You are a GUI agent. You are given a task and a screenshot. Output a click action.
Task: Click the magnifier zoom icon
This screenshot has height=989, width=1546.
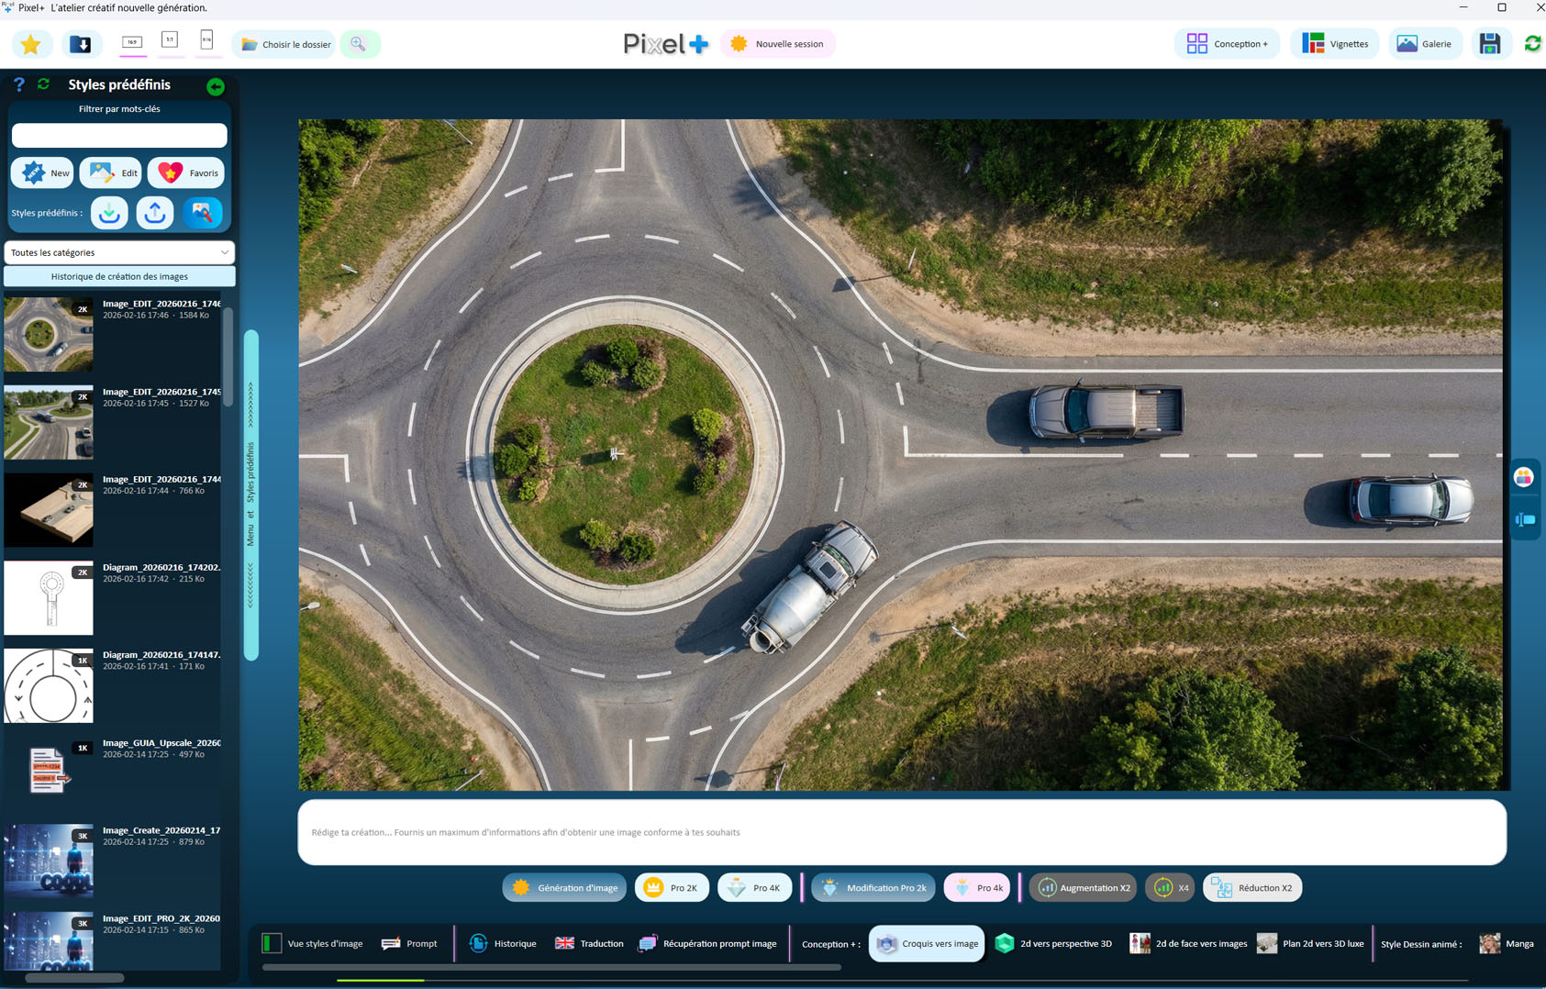[x=359, y=44]
